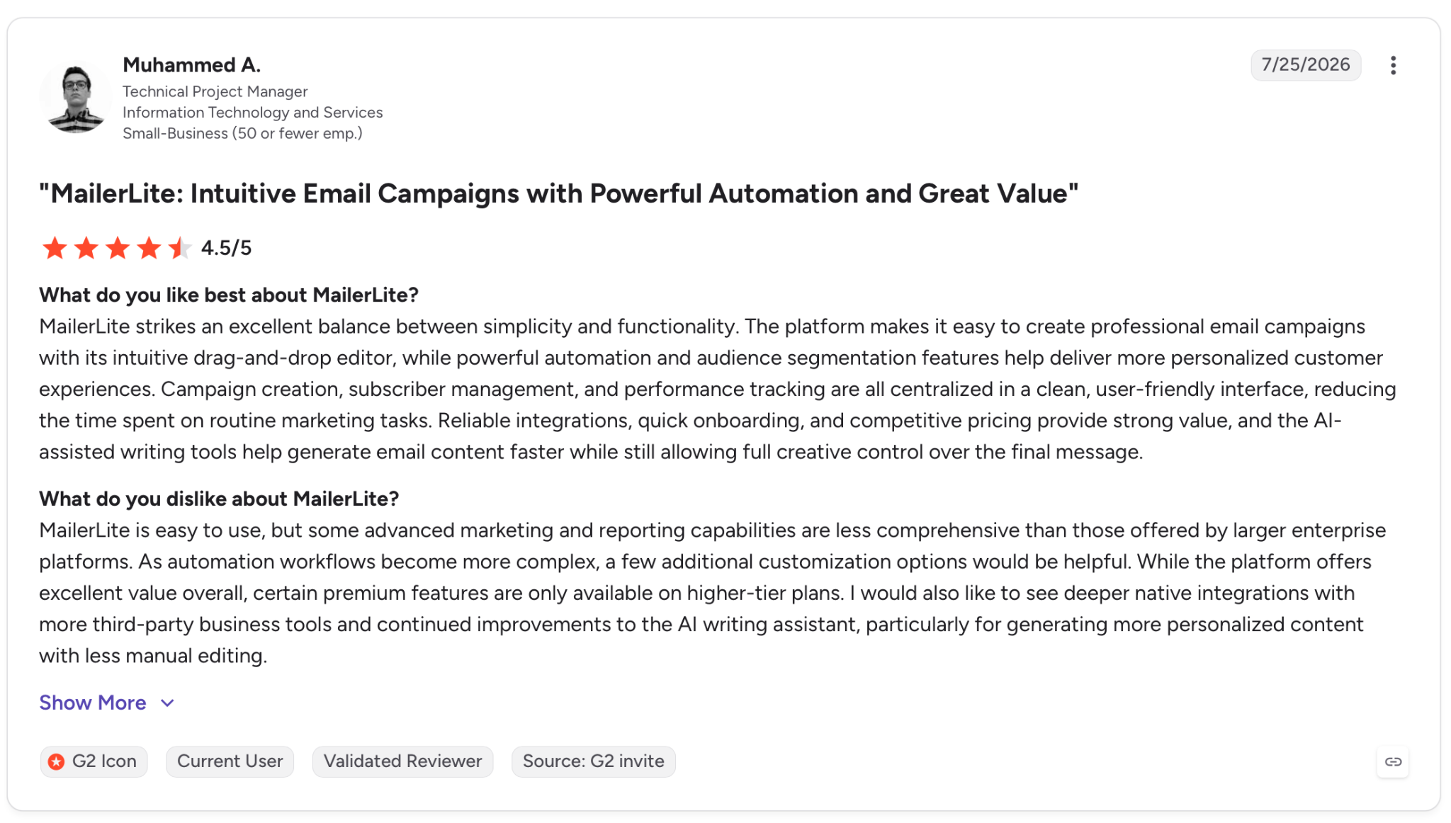1451x823 pixels.
Task: Select the Validated Reviewer tag
Action: point(402,761)
